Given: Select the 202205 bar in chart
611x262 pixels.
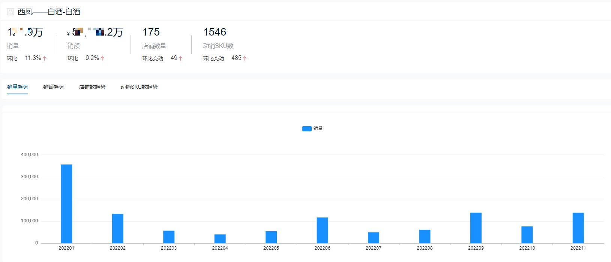Looking at the screenshot, I should point(271,237).
